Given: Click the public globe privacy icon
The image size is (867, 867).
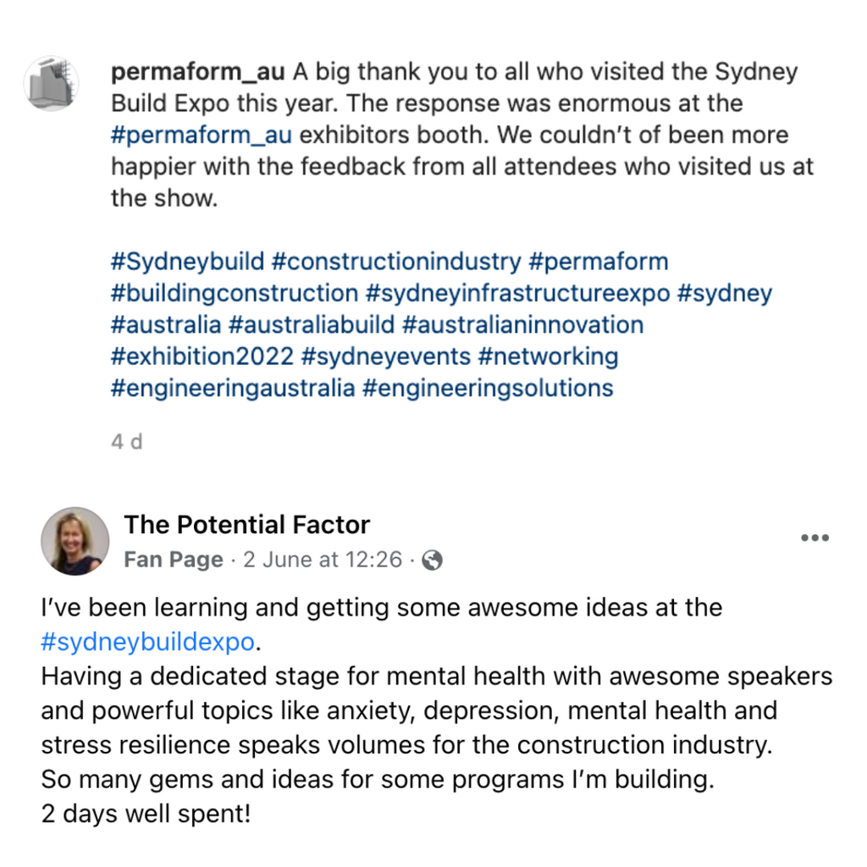Looking at the screenshot, I should tap(432, 561).
